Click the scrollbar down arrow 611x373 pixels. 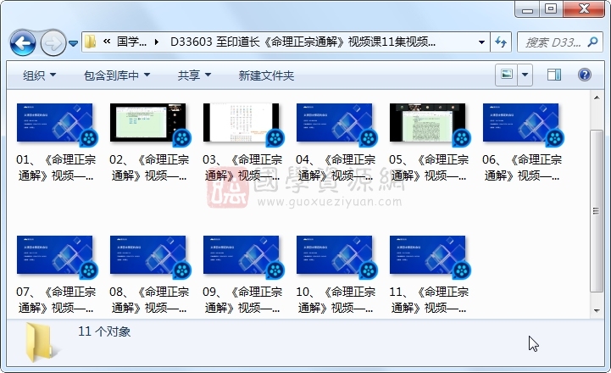coord(597,310)
